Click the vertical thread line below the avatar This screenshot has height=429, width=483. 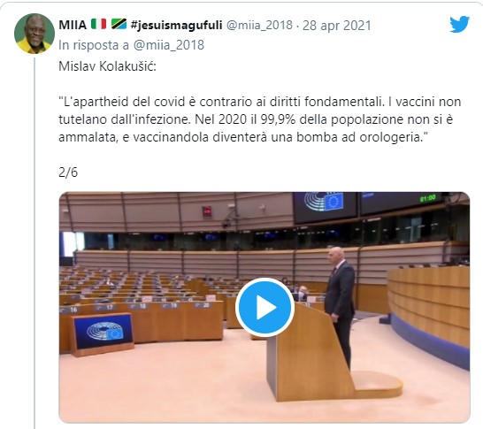(x=34, y=242)
